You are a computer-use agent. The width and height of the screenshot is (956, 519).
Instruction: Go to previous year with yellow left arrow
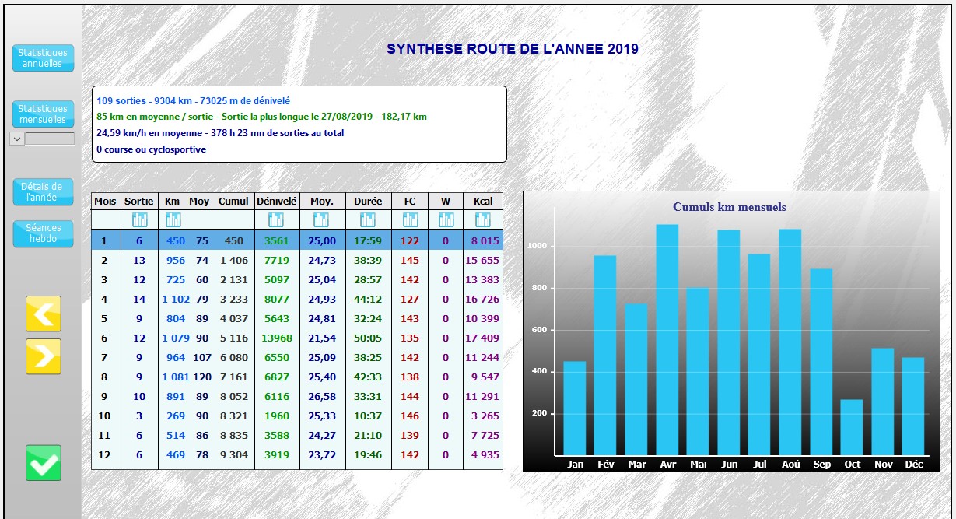click(44, 314)
